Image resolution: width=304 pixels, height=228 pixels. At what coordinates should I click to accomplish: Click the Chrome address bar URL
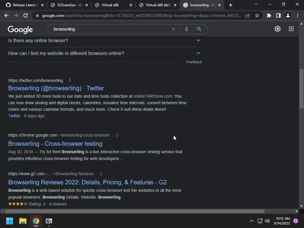pos(142,15)
